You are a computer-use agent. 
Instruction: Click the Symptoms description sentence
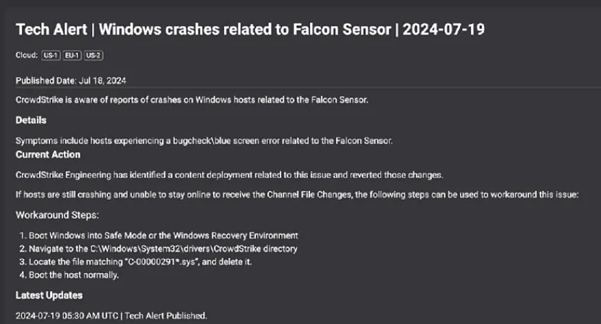tap(204, 141)
